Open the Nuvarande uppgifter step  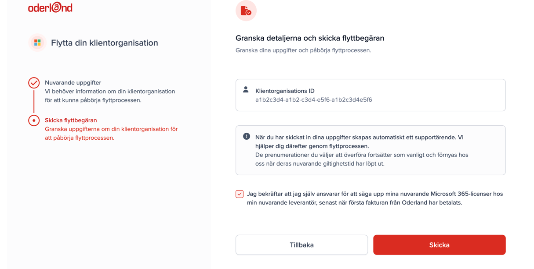point(73,83)
